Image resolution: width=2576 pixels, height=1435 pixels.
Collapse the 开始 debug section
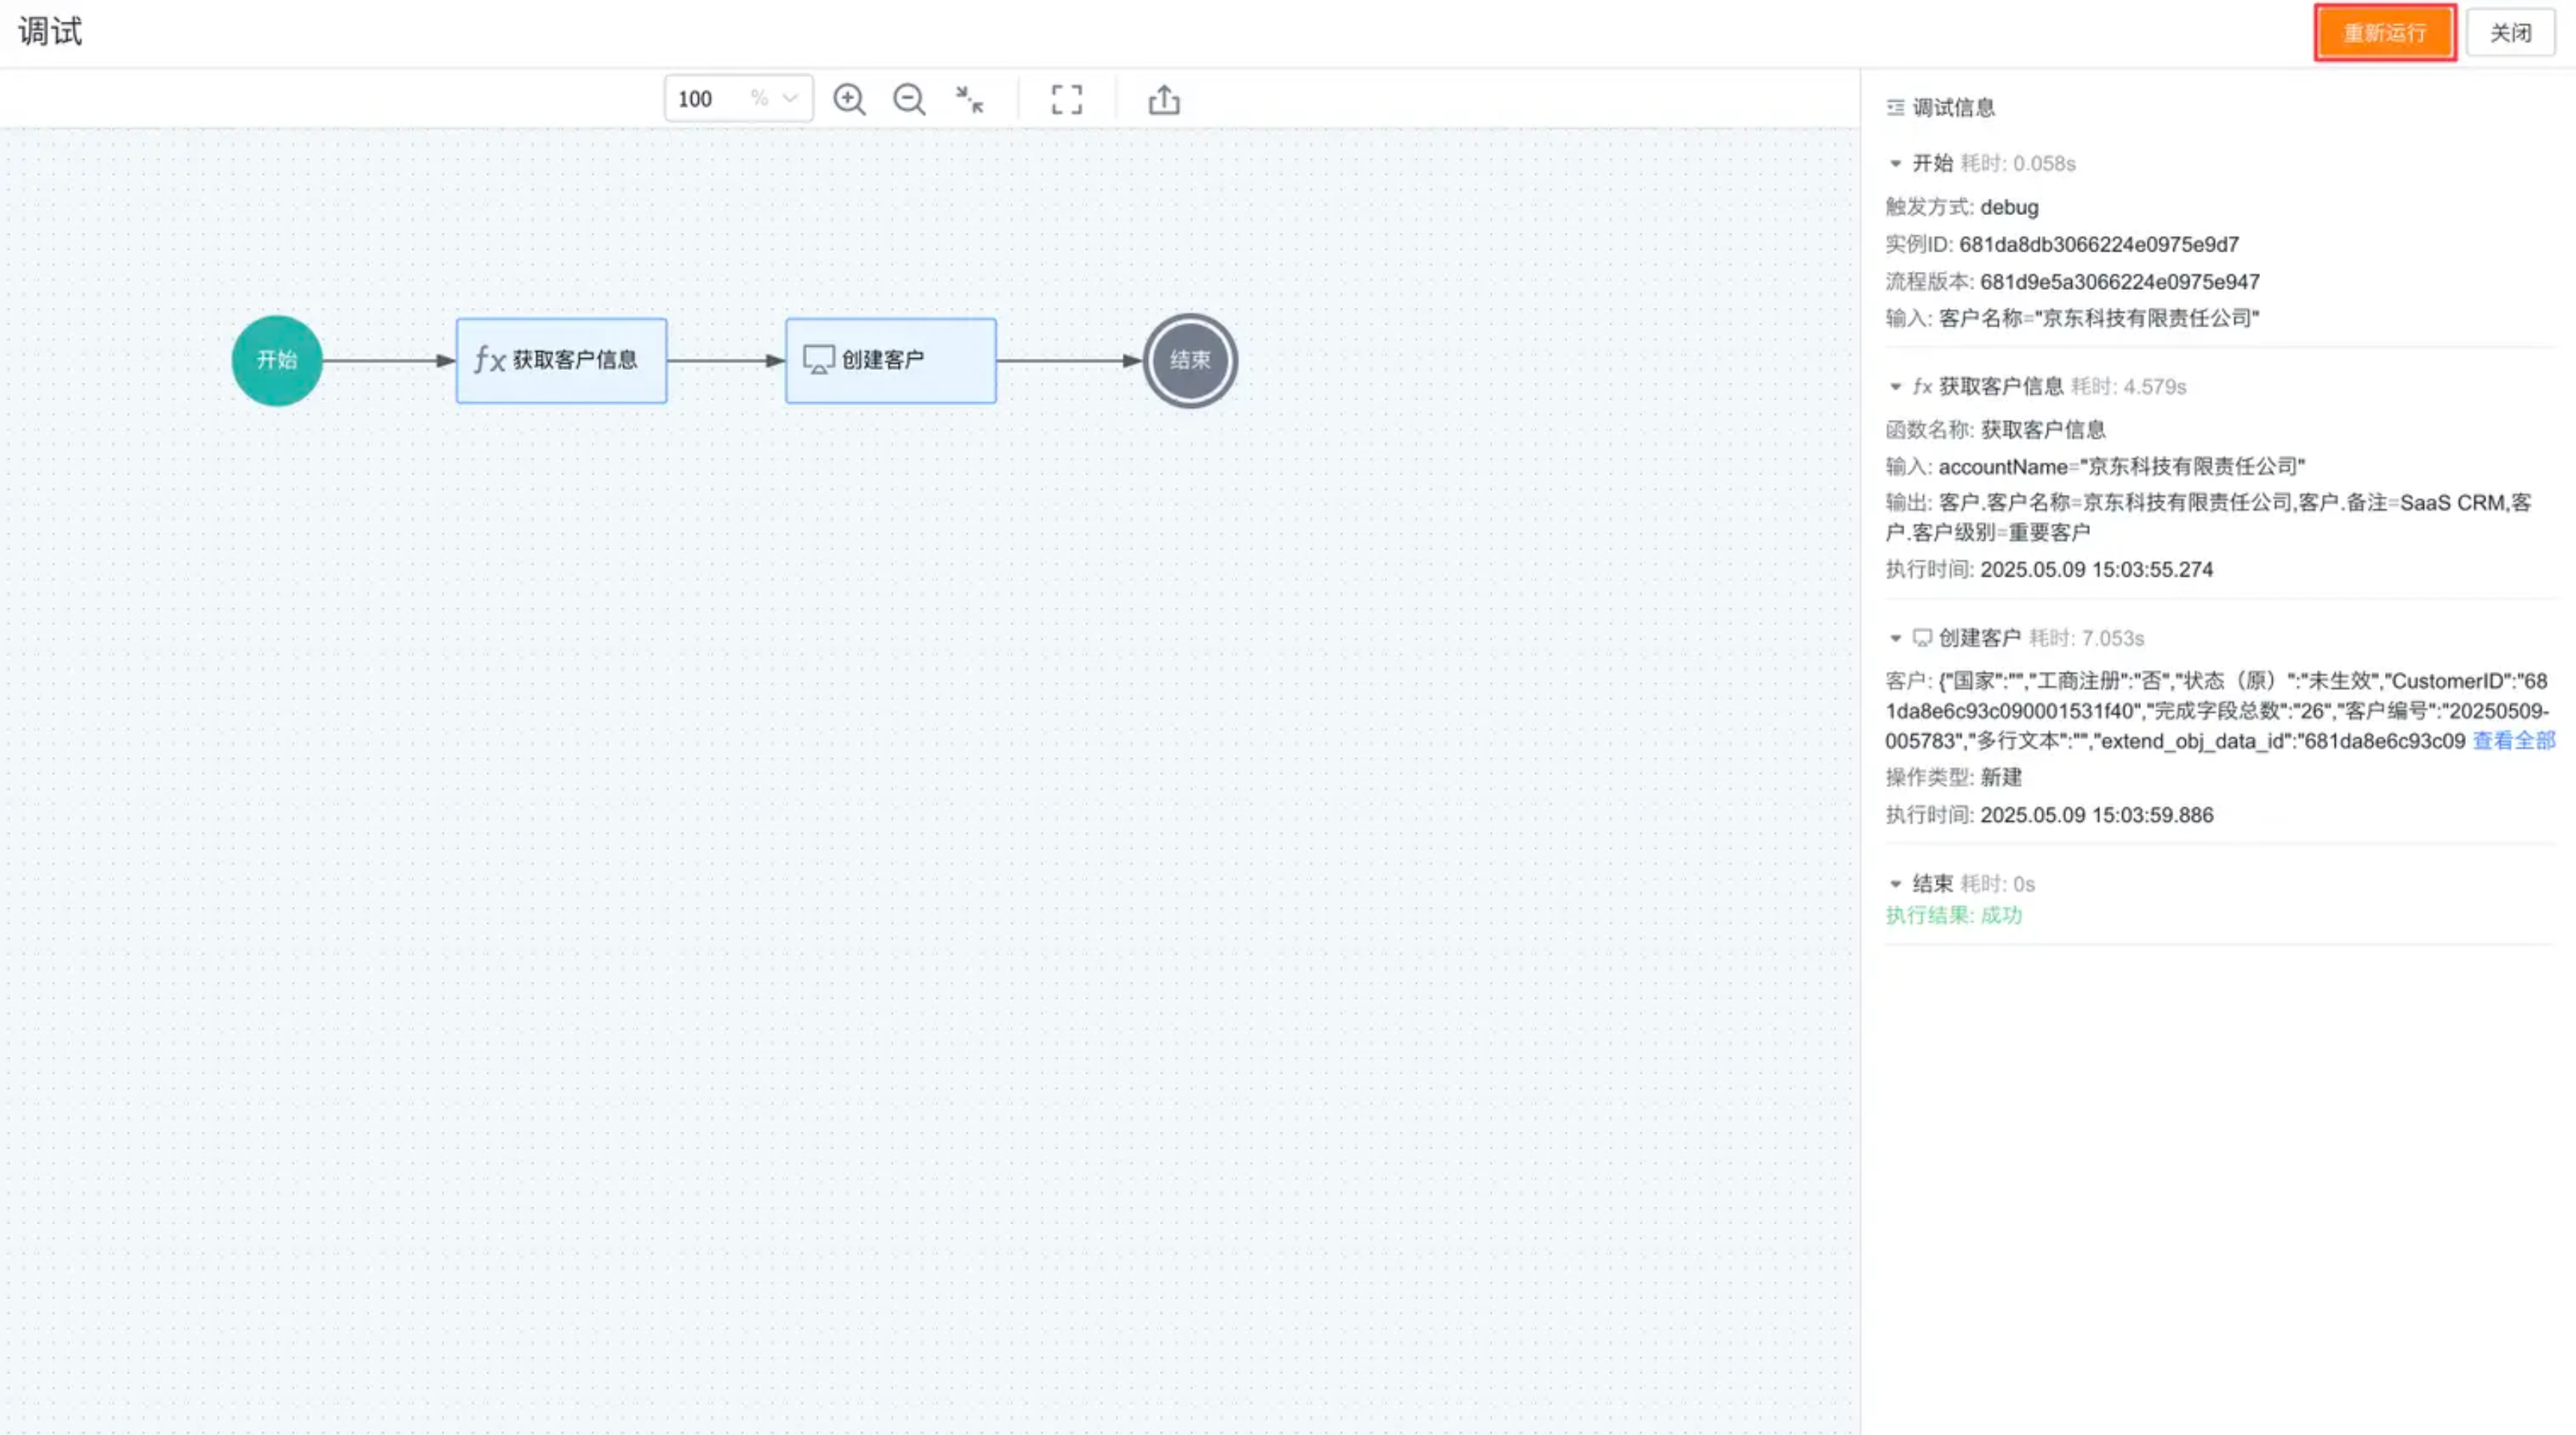click(1895, 163)
